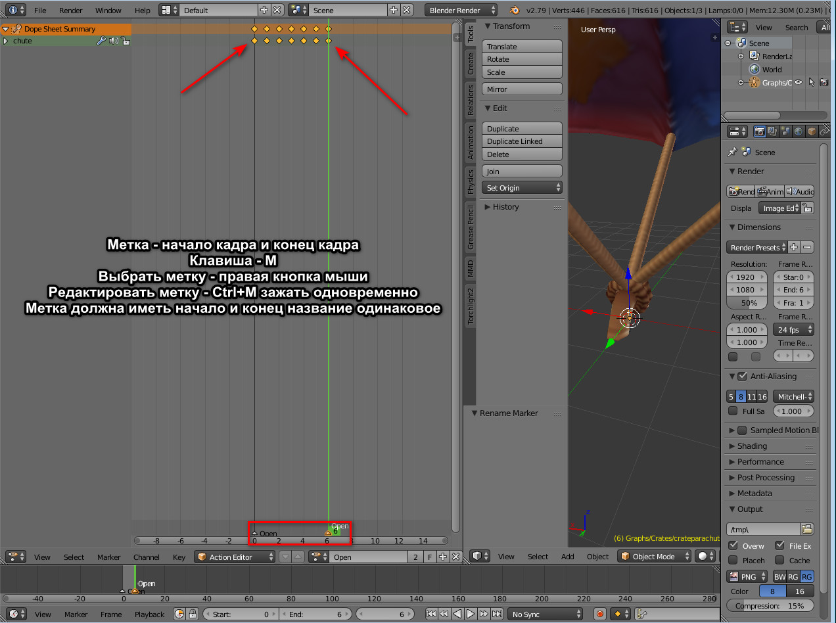Screen dimensions: 836x623
Task: Click the record auto-keyframe button
Action: pos(599,614)
